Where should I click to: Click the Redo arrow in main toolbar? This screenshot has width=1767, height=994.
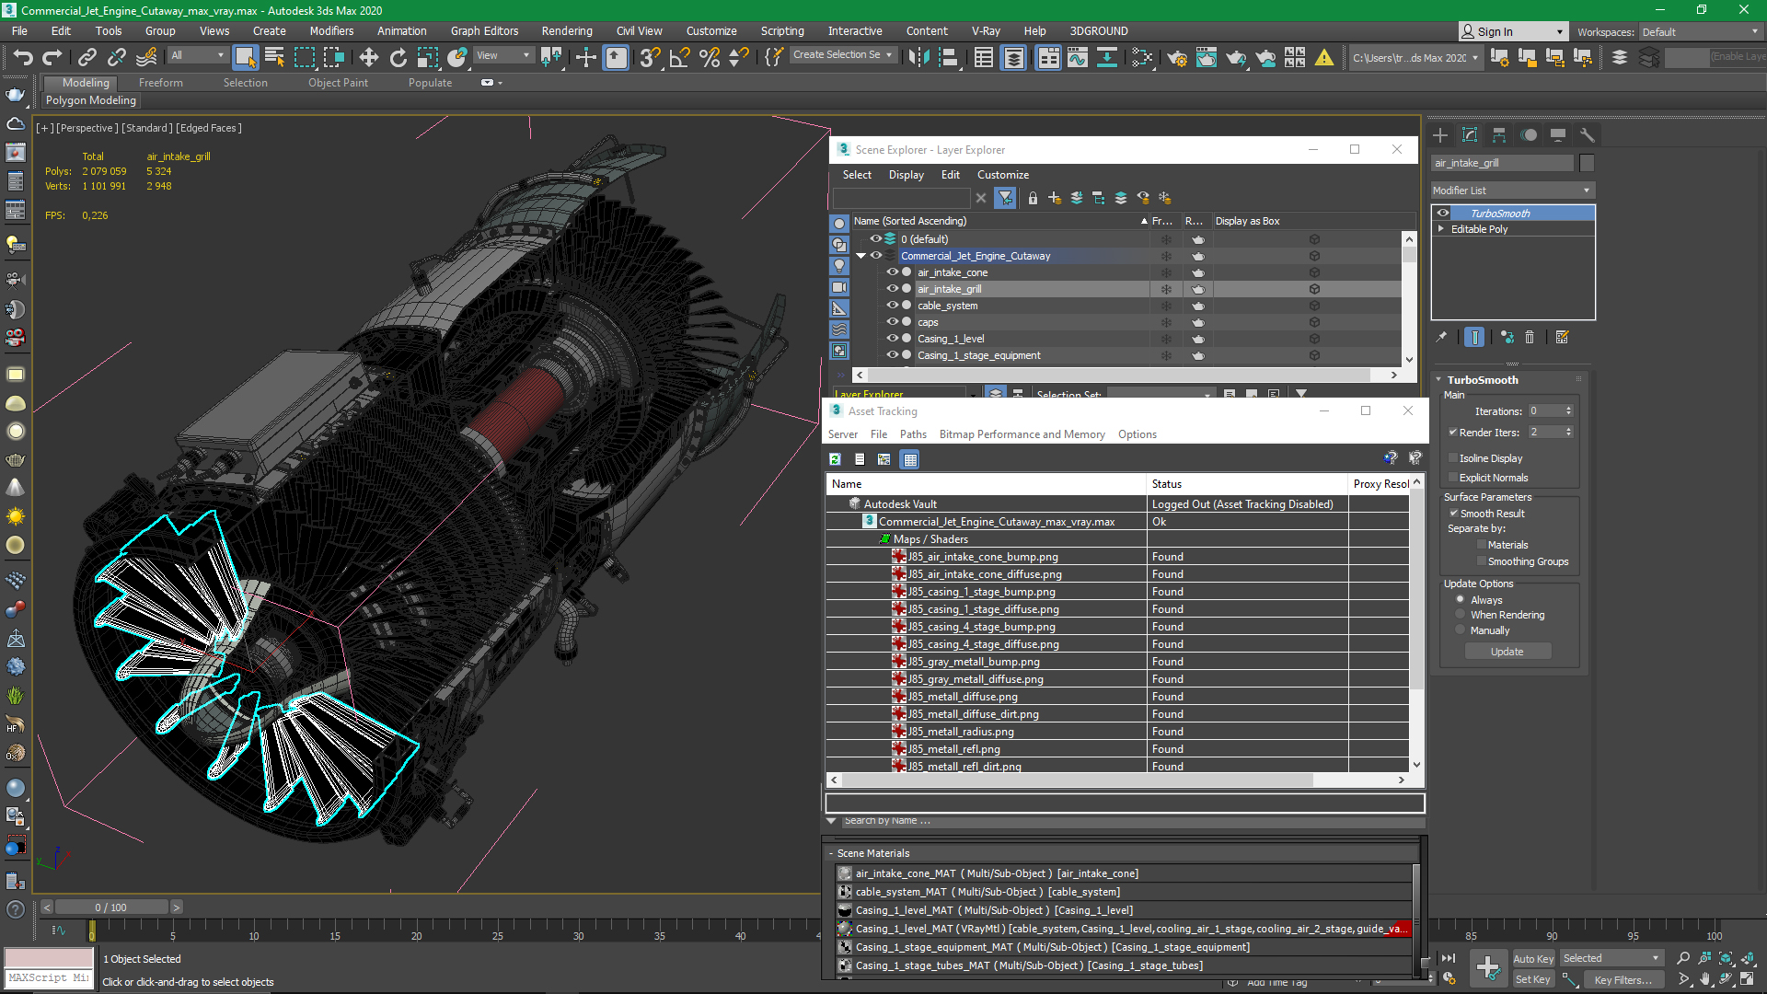tap(52, 57)
